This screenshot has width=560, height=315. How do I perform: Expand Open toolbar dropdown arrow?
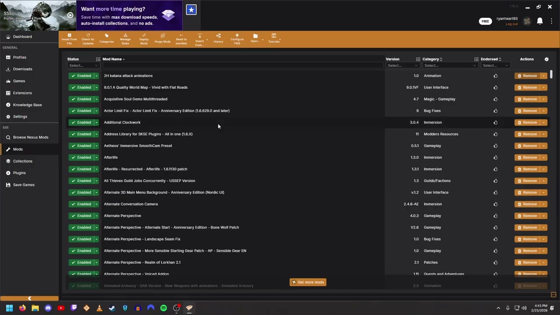click(262, 40)
